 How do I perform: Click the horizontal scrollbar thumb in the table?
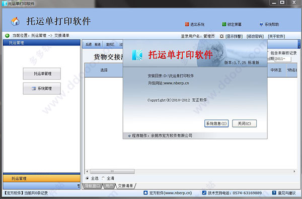click(x=112, y=171)
